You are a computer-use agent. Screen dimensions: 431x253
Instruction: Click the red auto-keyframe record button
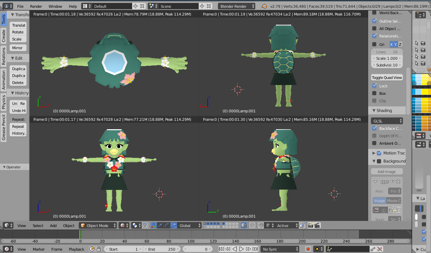pos(308,249)
